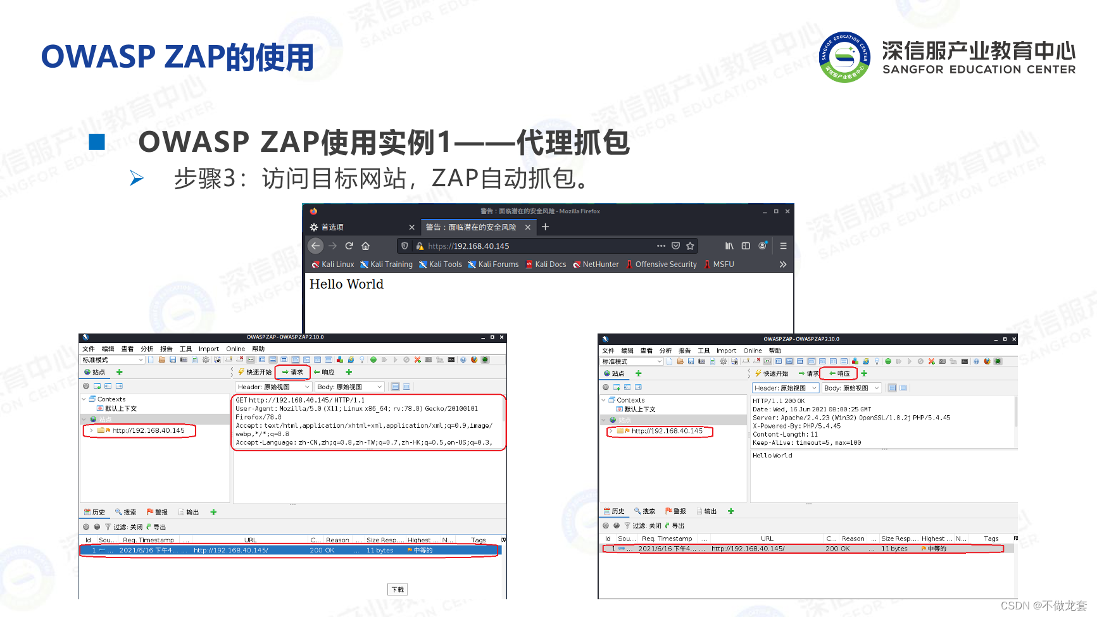Switch to the 首选项 Firefox tab
The height and width of the screenshot is (617, 1097).
(362, 227)
